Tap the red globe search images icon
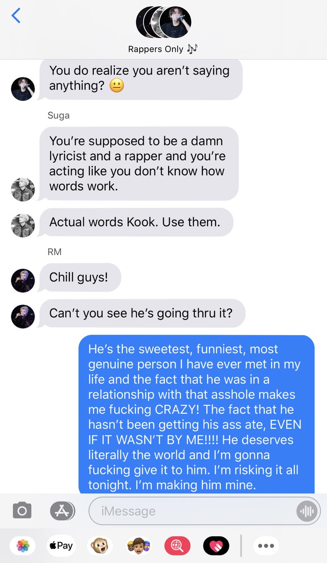The image size is (327, 563). 177,546
